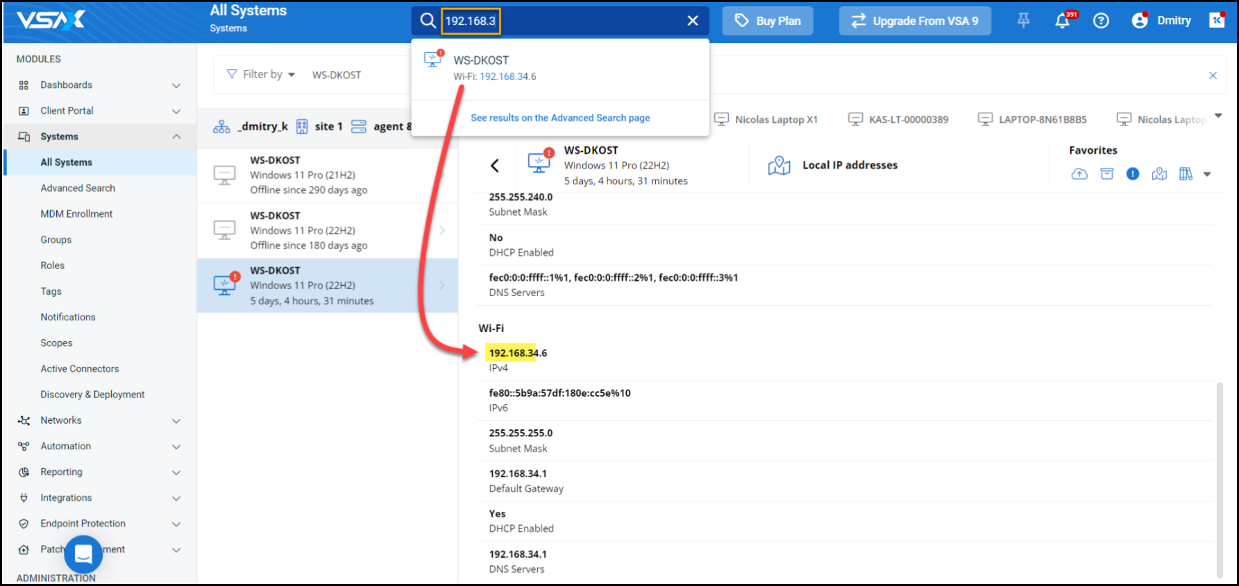Image resolution: width=1239 pixels, height=586 pixels.
Task: Expand the Favorites dropdown arrow
Action: (x=1207, y=175)
